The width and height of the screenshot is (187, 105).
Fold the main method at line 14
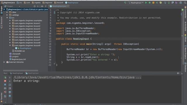[x=55, y=44]
